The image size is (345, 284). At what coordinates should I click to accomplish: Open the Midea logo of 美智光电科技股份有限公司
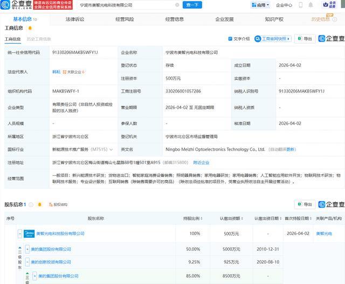click(29, 233)
